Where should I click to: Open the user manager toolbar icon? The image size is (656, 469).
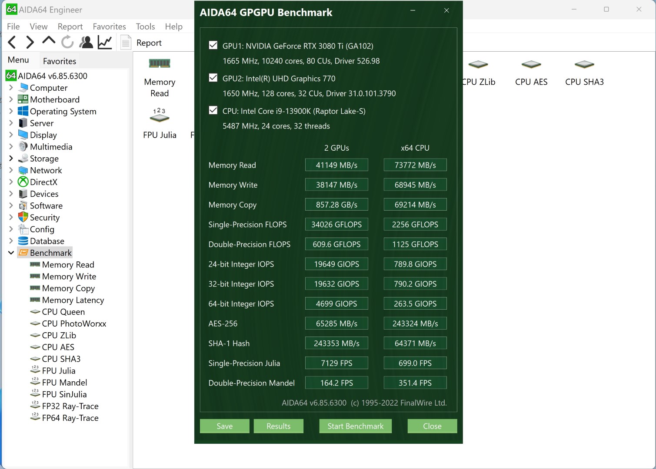(86, 42)
